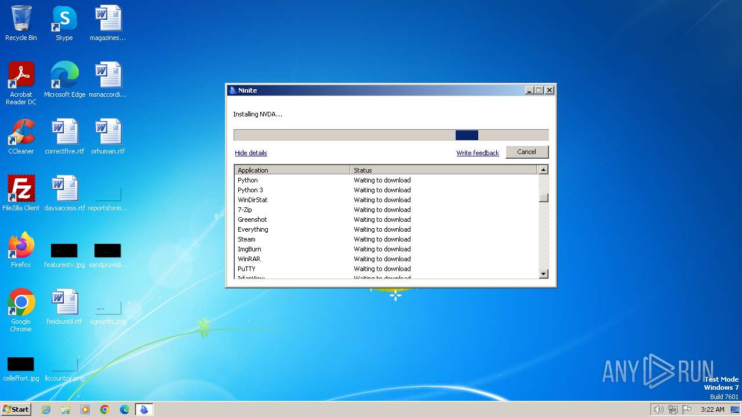Open the network tray icon
This screenshot has height=417, width=742.
coord(673,409)
